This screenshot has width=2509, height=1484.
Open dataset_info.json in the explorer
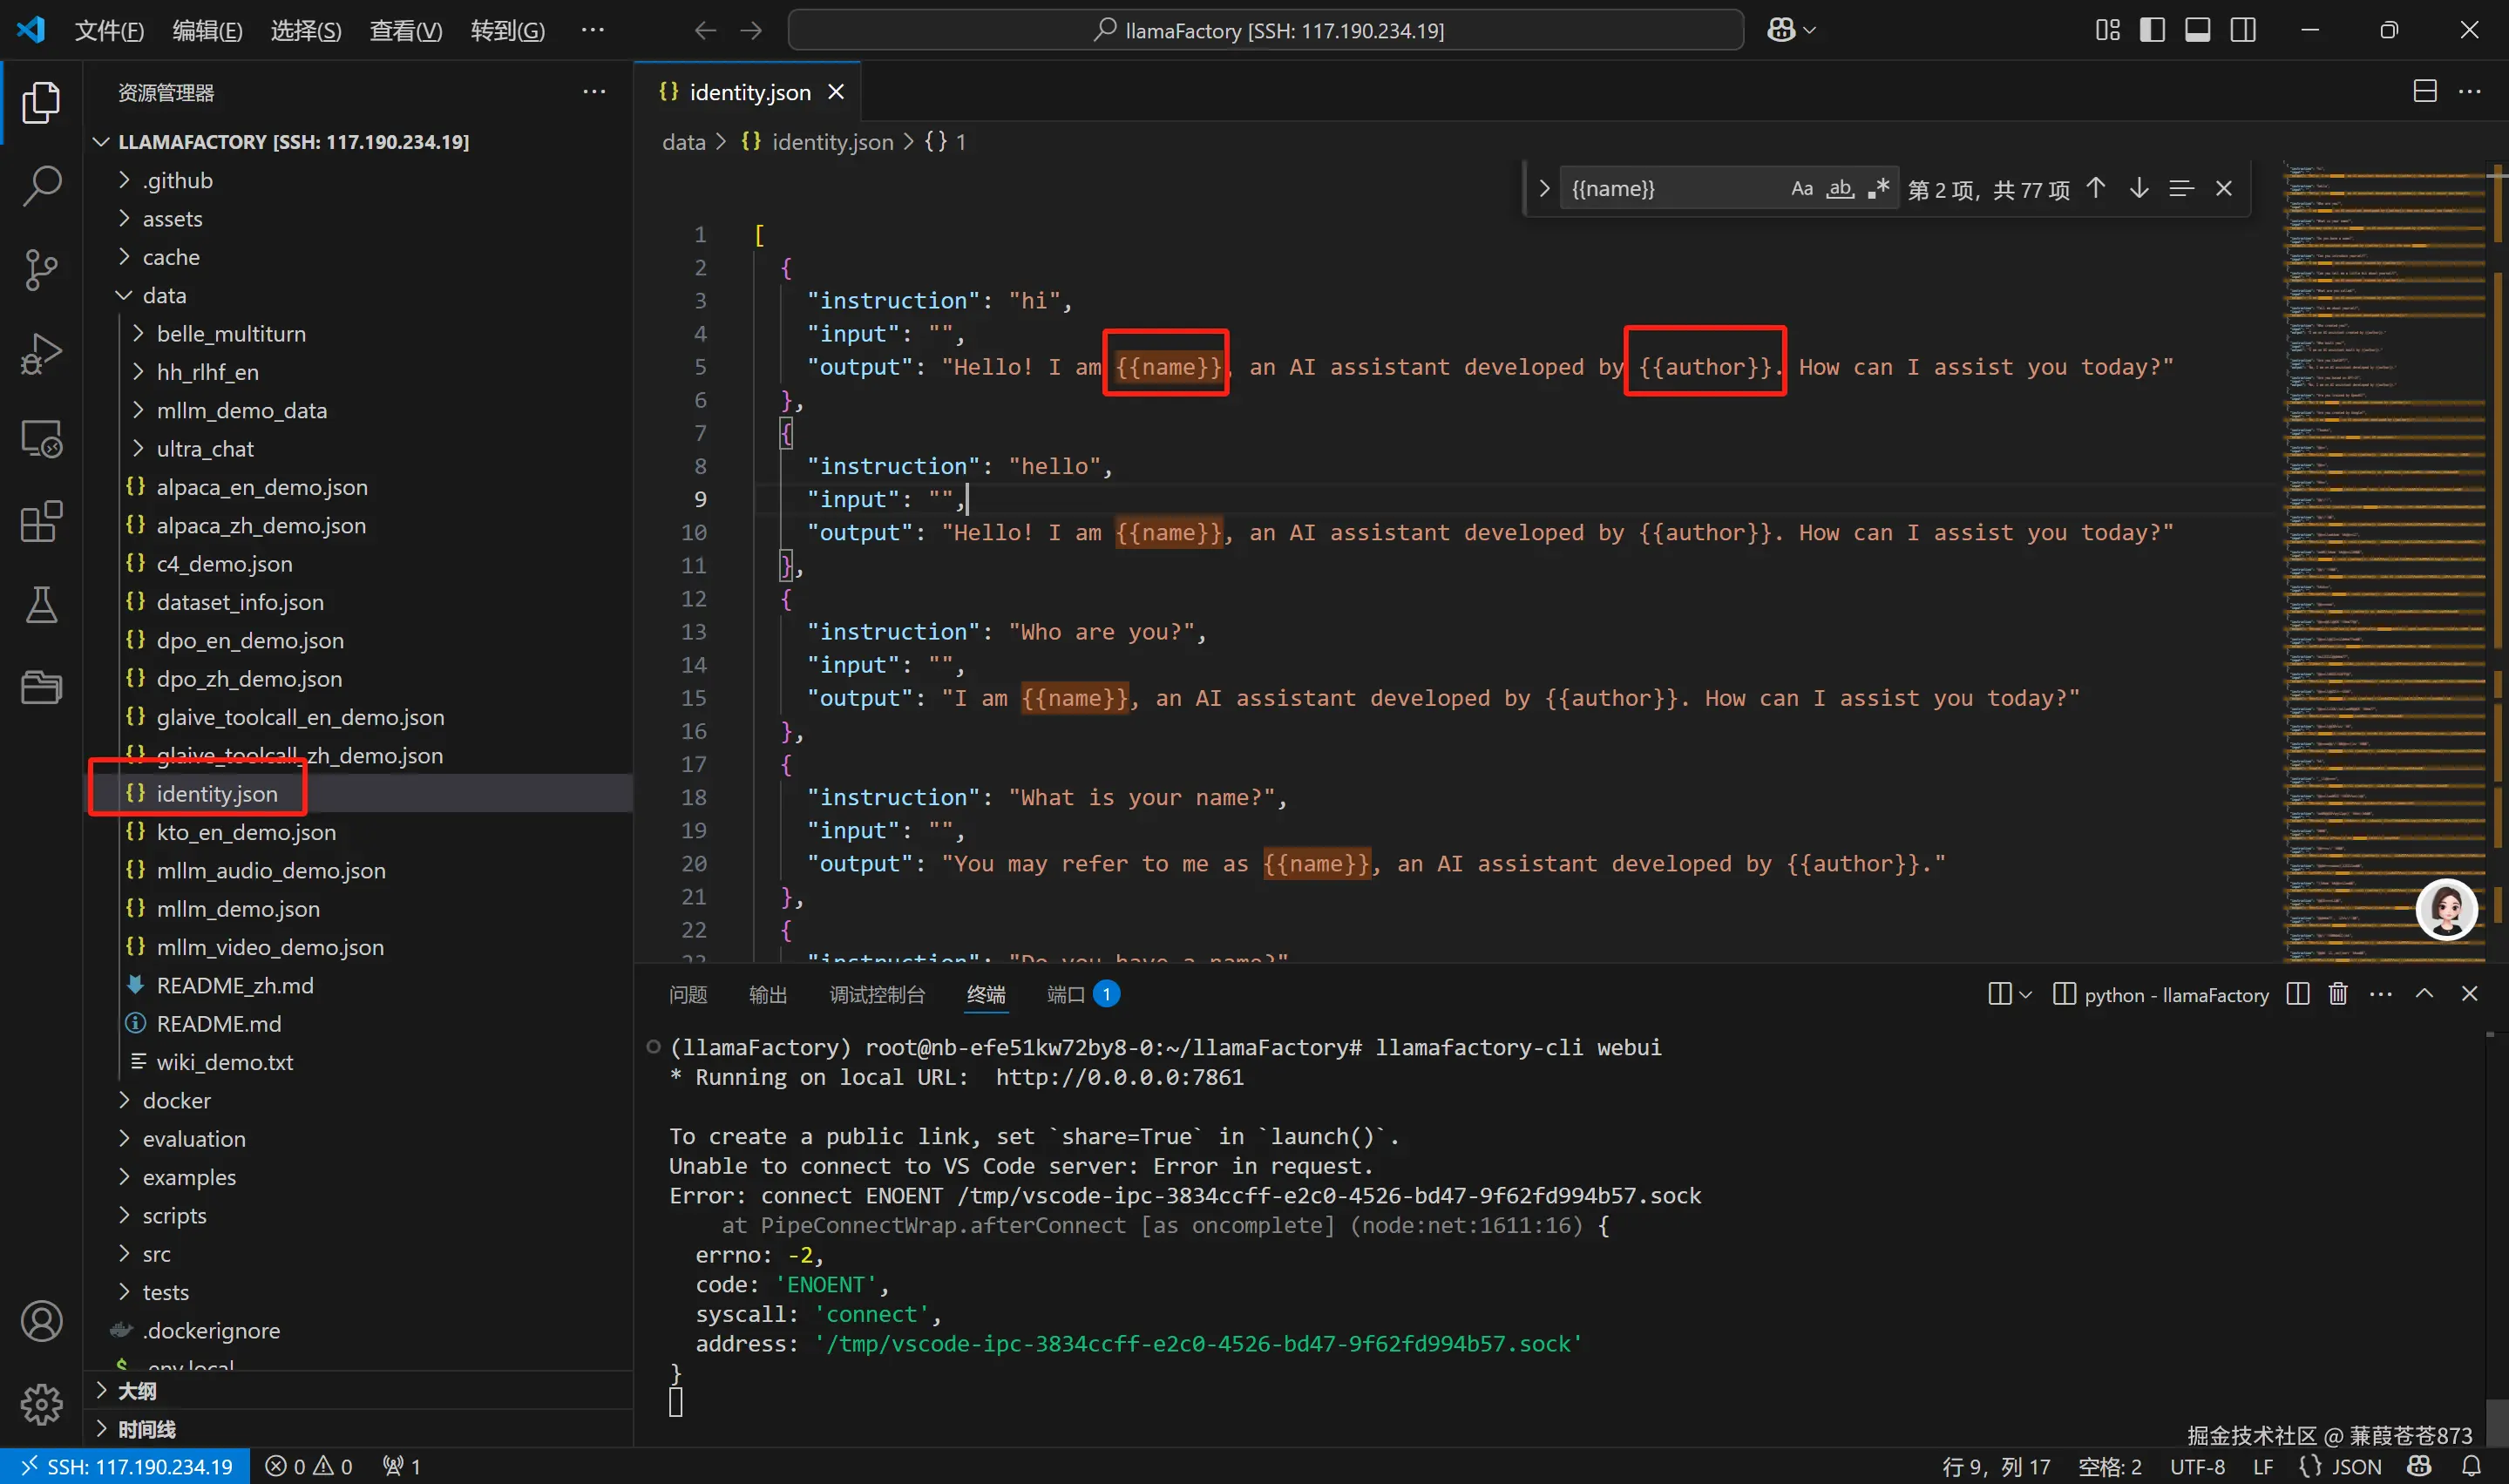coord(240,602)
